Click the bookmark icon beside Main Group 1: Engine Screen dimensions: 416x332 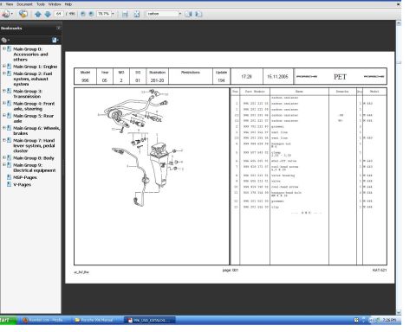click(9, 67)
